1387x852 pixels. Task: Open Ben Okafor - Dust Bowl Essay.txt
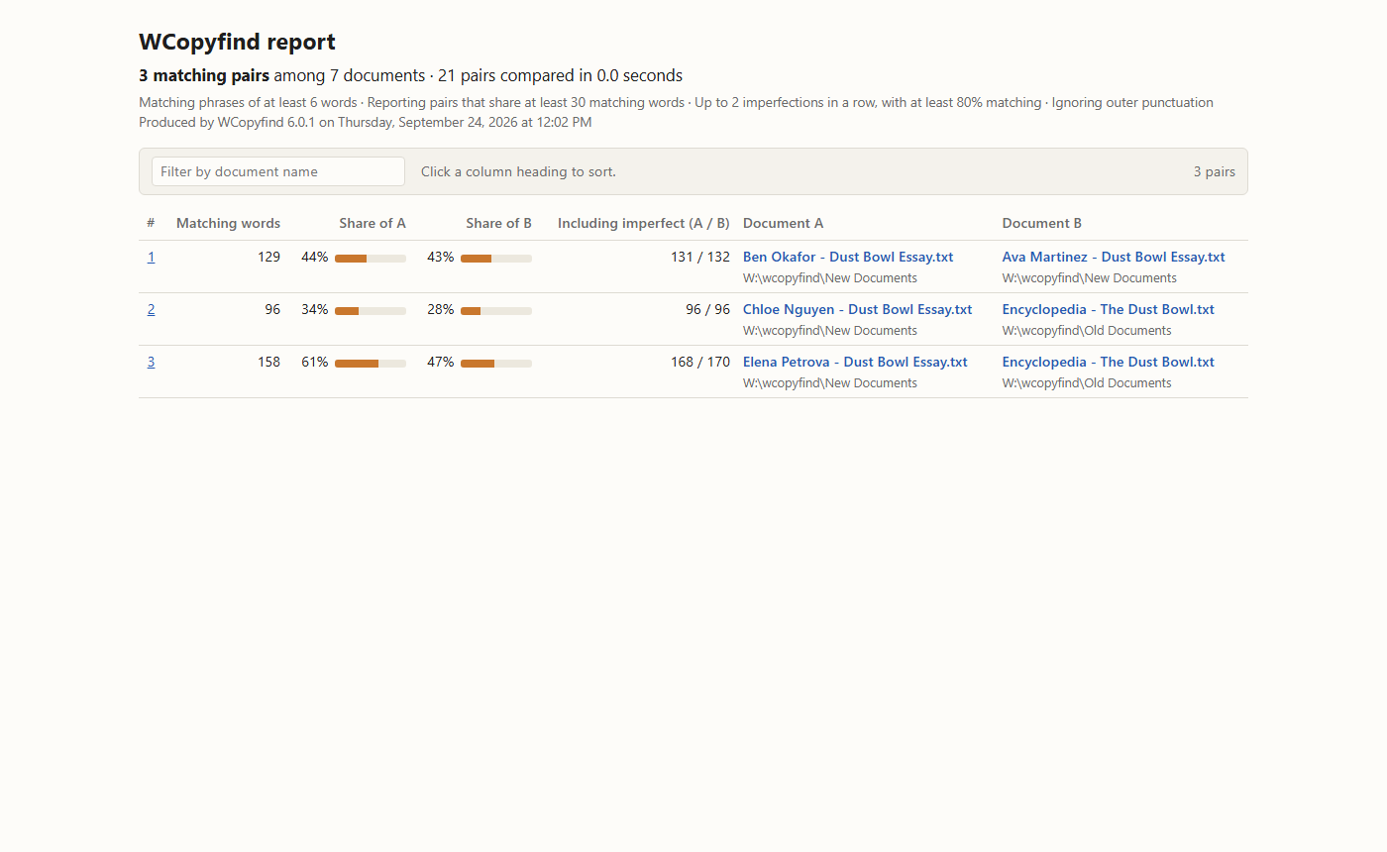click(848, 257)
